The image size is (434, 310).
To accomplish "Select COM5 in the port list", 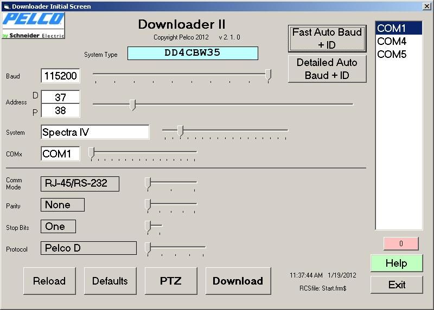I will coord(399,55).
